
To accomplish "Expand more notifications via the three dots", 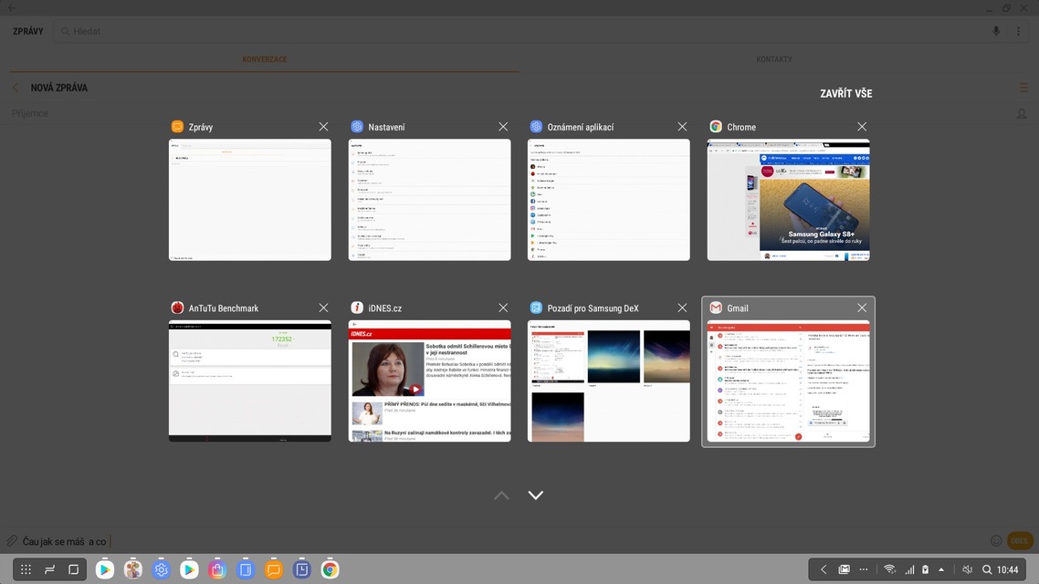I will pyautogui.click(x=864, y=569).
